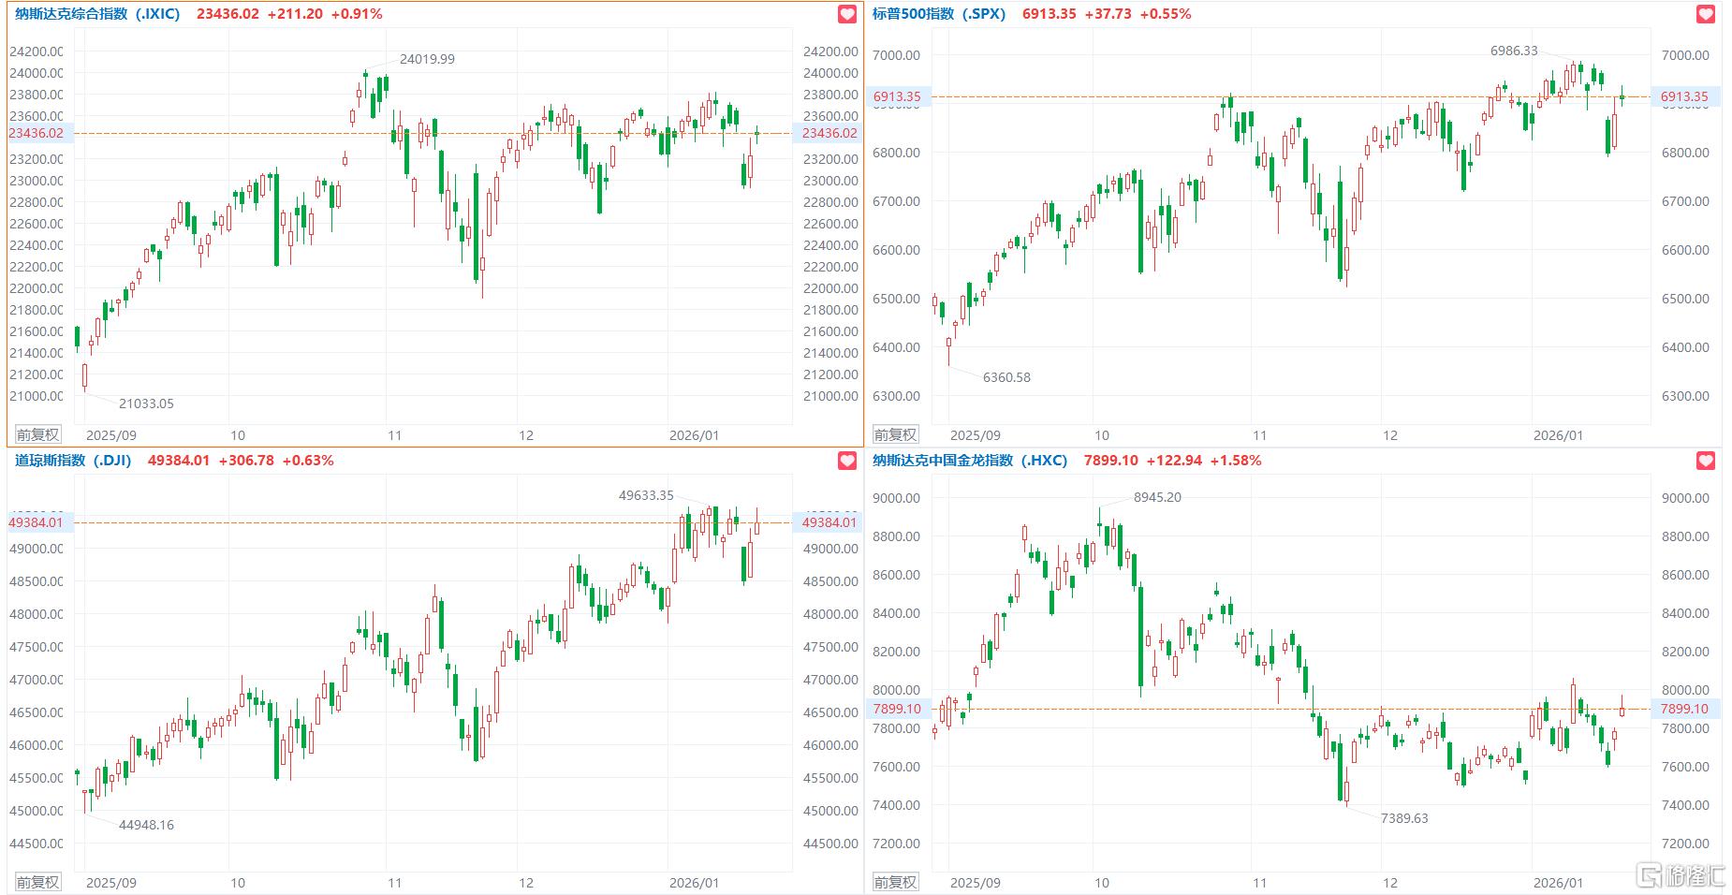Click the 44948.16 low label on the Dow chart
Viewport: 1732px width, 895px height.
pos(146,825)
